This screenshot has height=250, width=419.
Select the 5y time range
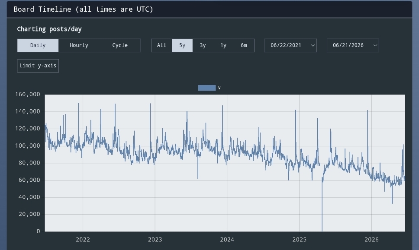[182, 45]
